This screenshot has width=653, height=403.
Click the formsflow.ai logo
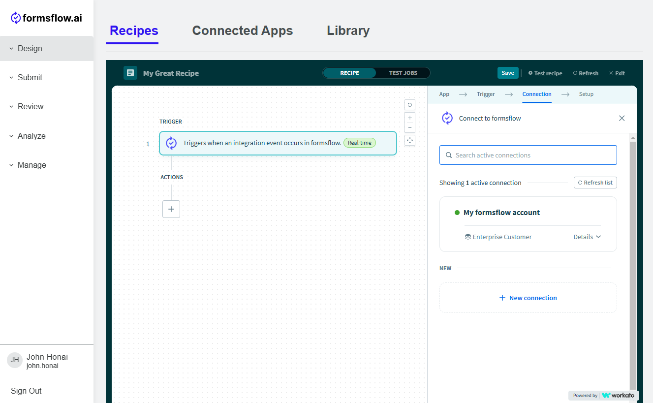click(x=46, y=18)
